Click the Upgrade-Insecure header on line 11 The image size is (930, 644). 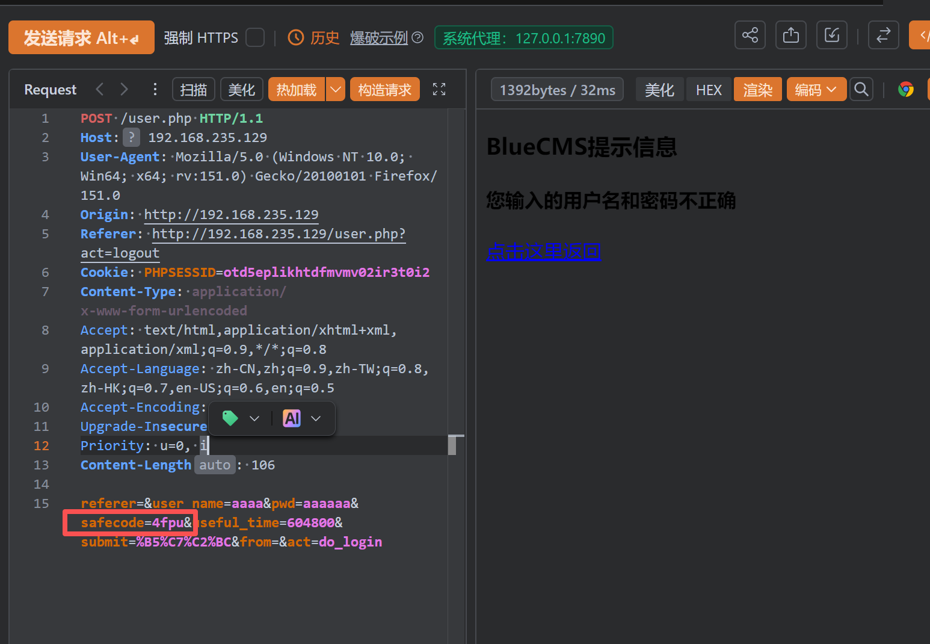[x=144, y=426]
